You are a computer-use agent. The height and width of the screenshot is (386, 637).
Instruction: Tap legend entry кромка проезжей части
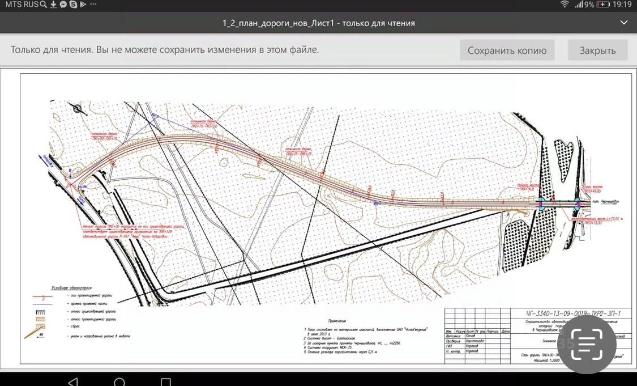tap(87, 303)
